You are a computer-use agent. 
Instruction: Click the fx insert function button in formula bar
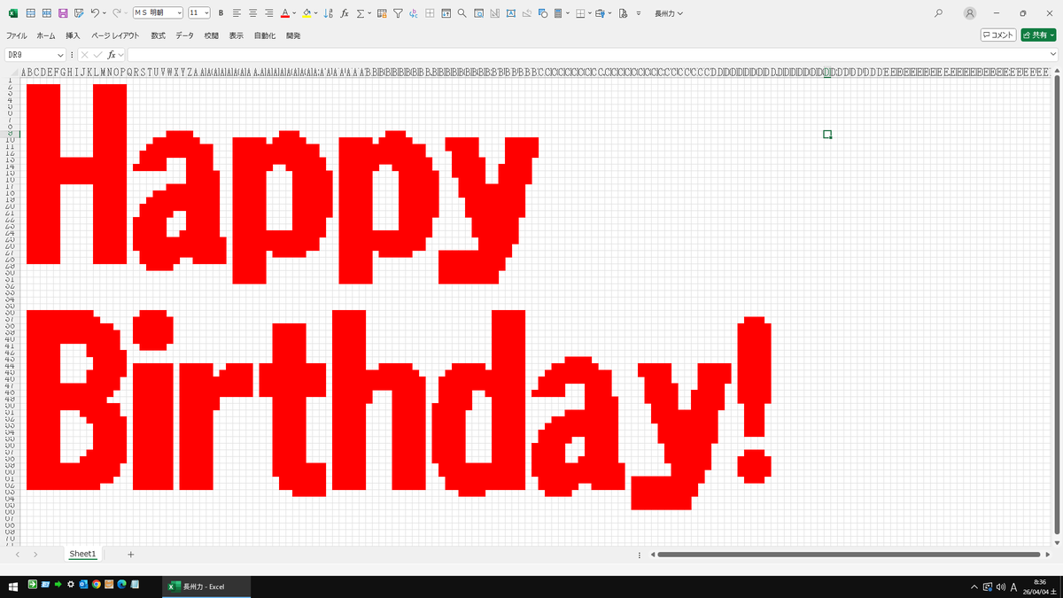tap(112, 55)
